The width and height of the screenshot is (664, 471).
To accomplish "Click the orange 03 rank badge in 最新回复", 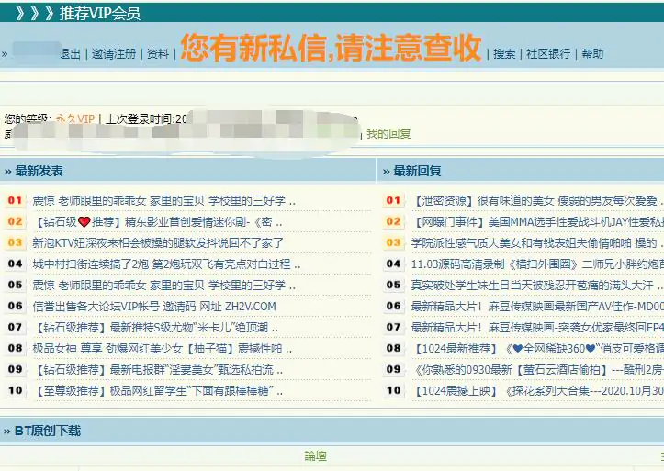I will pos(393,242).
